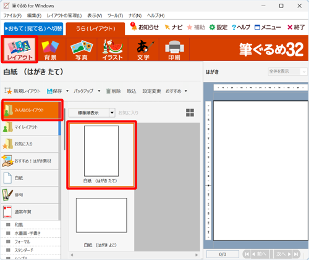Open the レイアウト layout tool
The width and height of the screenshot is (309, 260).
[x=20, y=49]
